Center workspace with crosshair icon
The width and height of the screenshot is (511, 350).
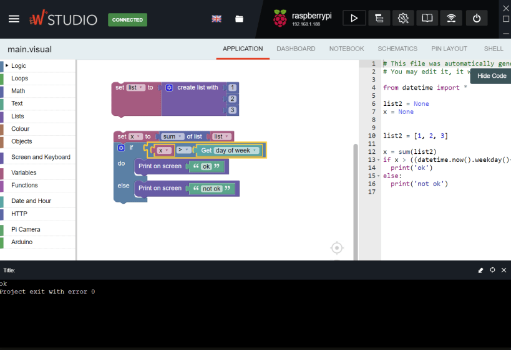[337, 248]
